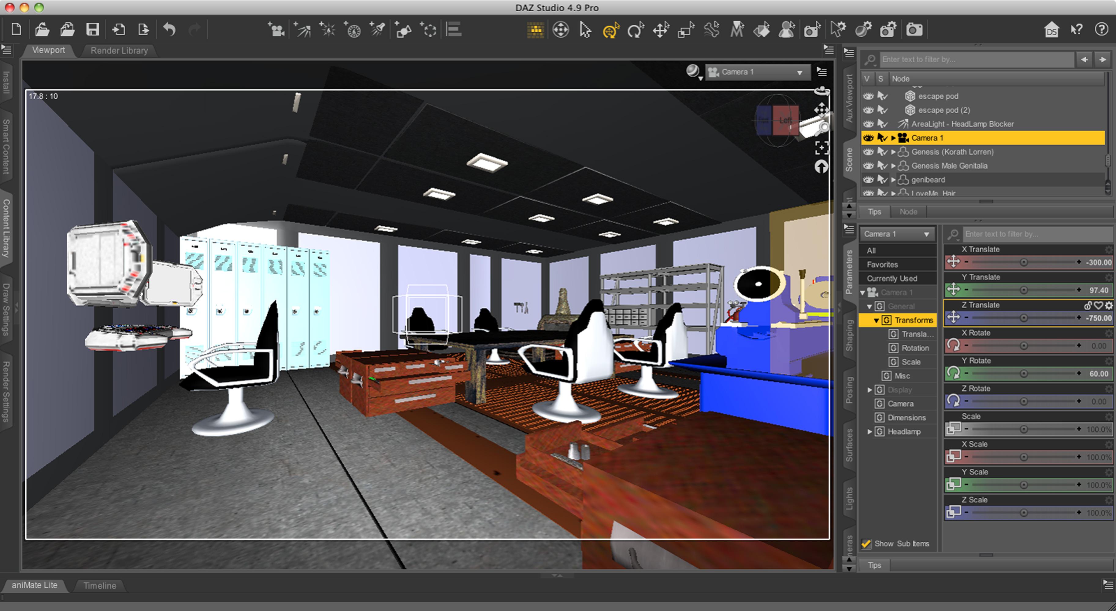This screenshot has width=1116, height=611.
Task: Click the Save scene toolbar icon
Action: tap(92, 29)
